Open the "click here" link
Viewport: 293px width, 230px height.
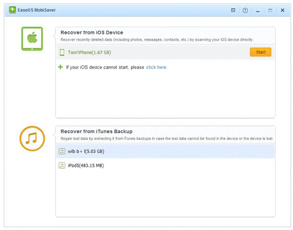click(156, 68)
